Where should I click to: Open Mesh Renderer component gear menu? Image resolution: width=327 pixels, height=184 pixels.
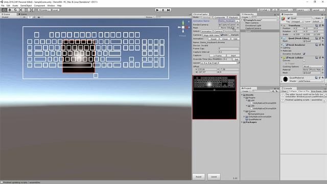[x=323, y=45]
